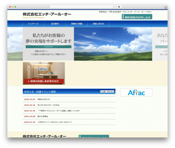Screen dimensions: 175x148
Task: Open the 千葉県ママさんバレーボール連盟 news item
Action: coord(58,111)
